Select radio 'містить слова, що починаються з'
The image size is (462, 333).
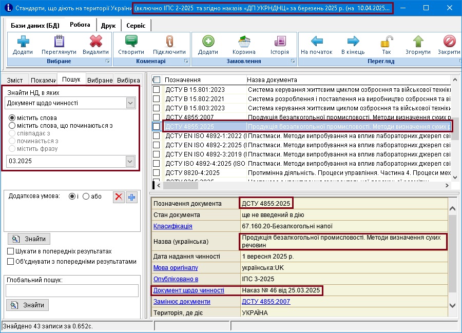pyautogui.click(x=12, y=126)
